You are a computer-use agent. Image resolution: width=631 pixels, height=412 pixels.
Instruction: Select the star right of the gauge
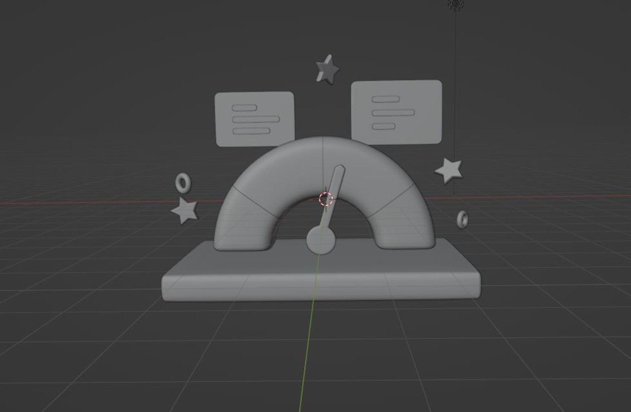click(x=449, y=171)
